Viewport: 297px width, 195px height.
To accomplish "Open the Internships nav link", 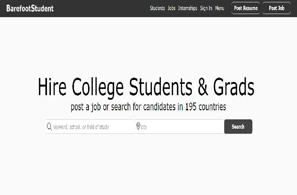I will point(187,8).
